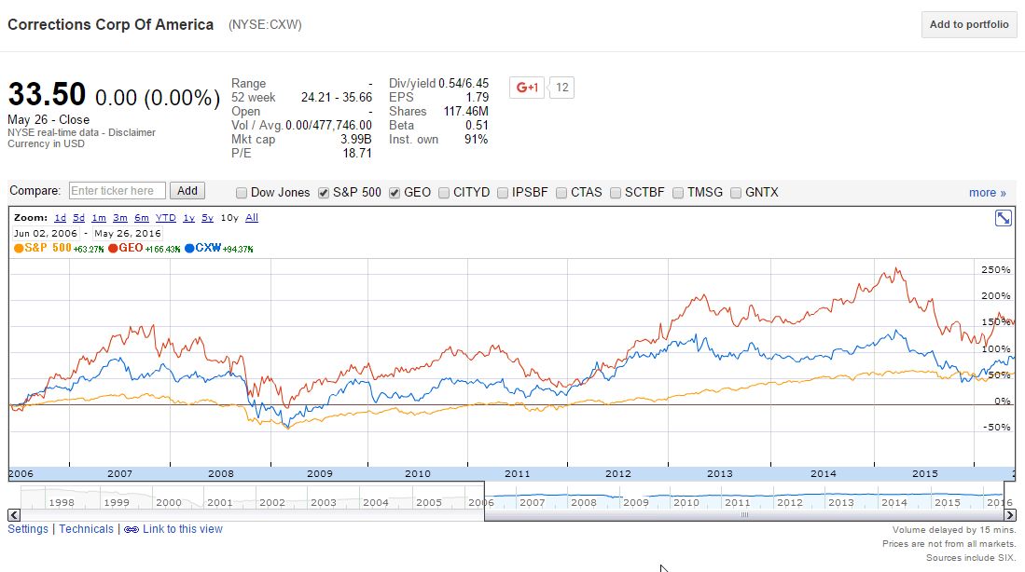Set chart zoom to 5y

coord(207,218)
